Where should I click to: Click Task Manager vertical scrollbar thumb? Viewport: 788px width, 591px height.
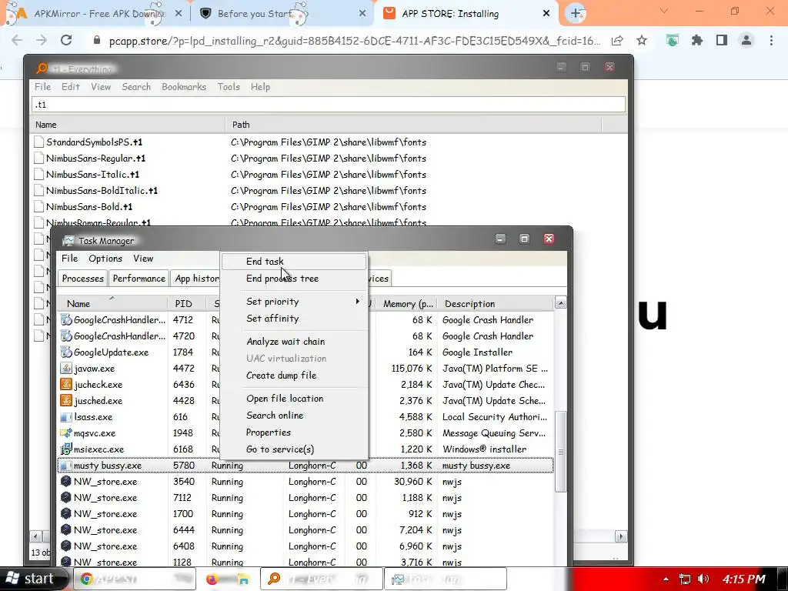tap(560, 451)
